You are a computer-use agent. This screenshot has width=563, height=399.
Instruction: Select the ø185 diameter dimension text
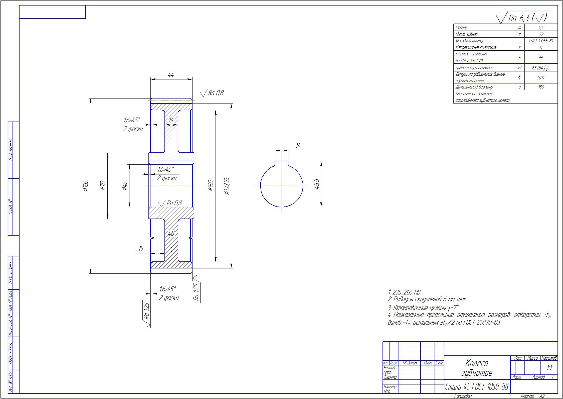click(x=86, y=186)
